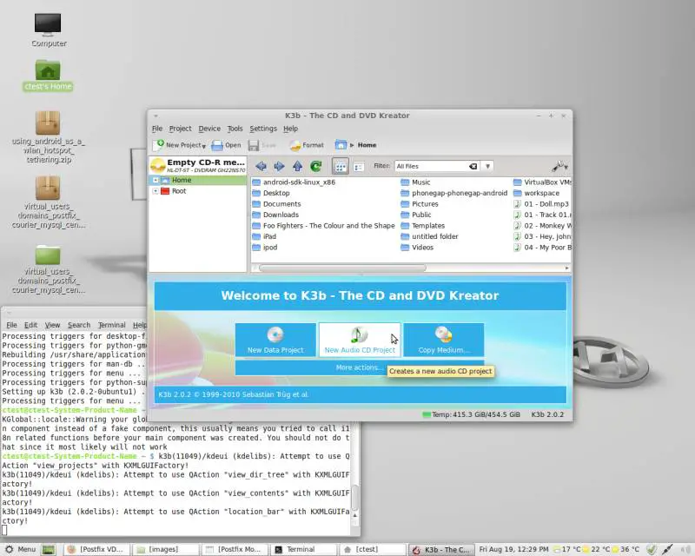This screenshot has width=695, height=556.
Task: Click the Open project toolbar icon
Action: [226, 145]
